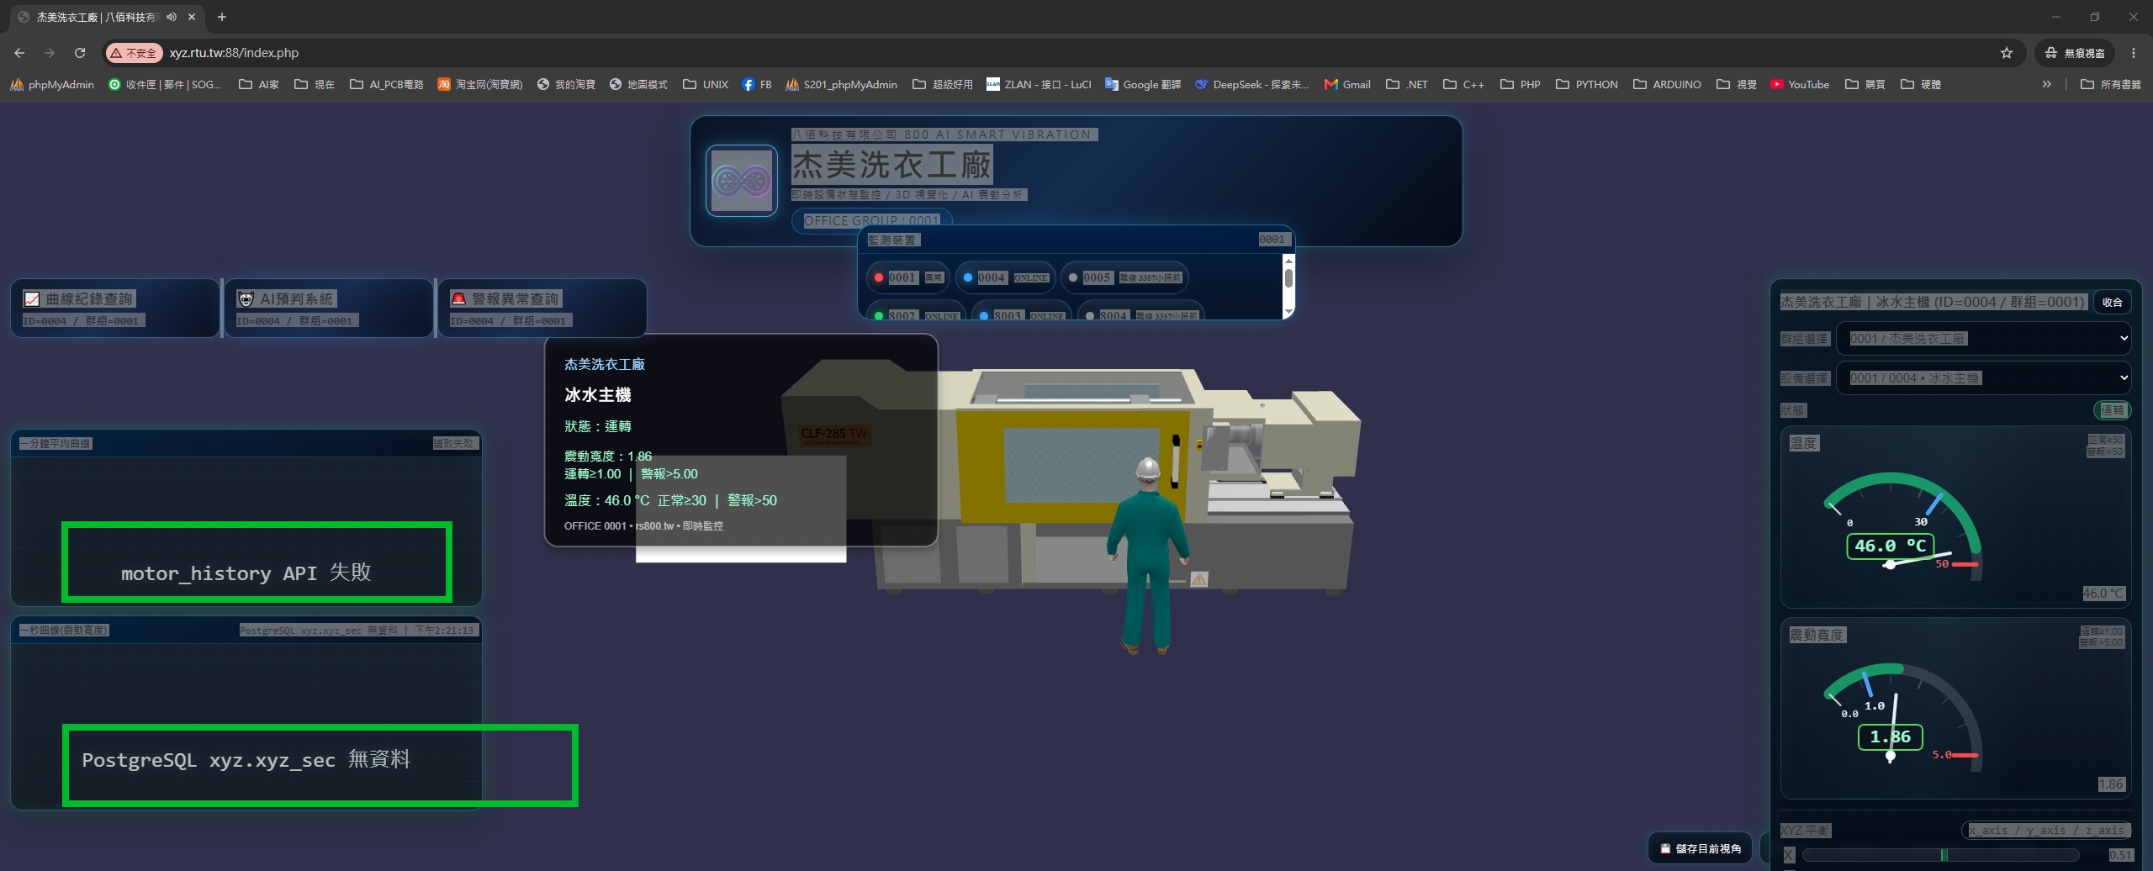The height and width of the screenshot is (871, 2153).
Task: Open the 設備選擇 dropdown
Action: 1984,378
